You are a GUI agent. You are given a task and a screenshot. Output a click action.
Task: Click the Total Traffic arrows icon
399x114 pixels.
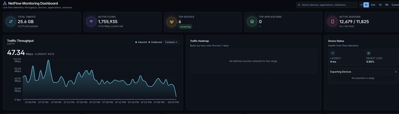(11, 21)
